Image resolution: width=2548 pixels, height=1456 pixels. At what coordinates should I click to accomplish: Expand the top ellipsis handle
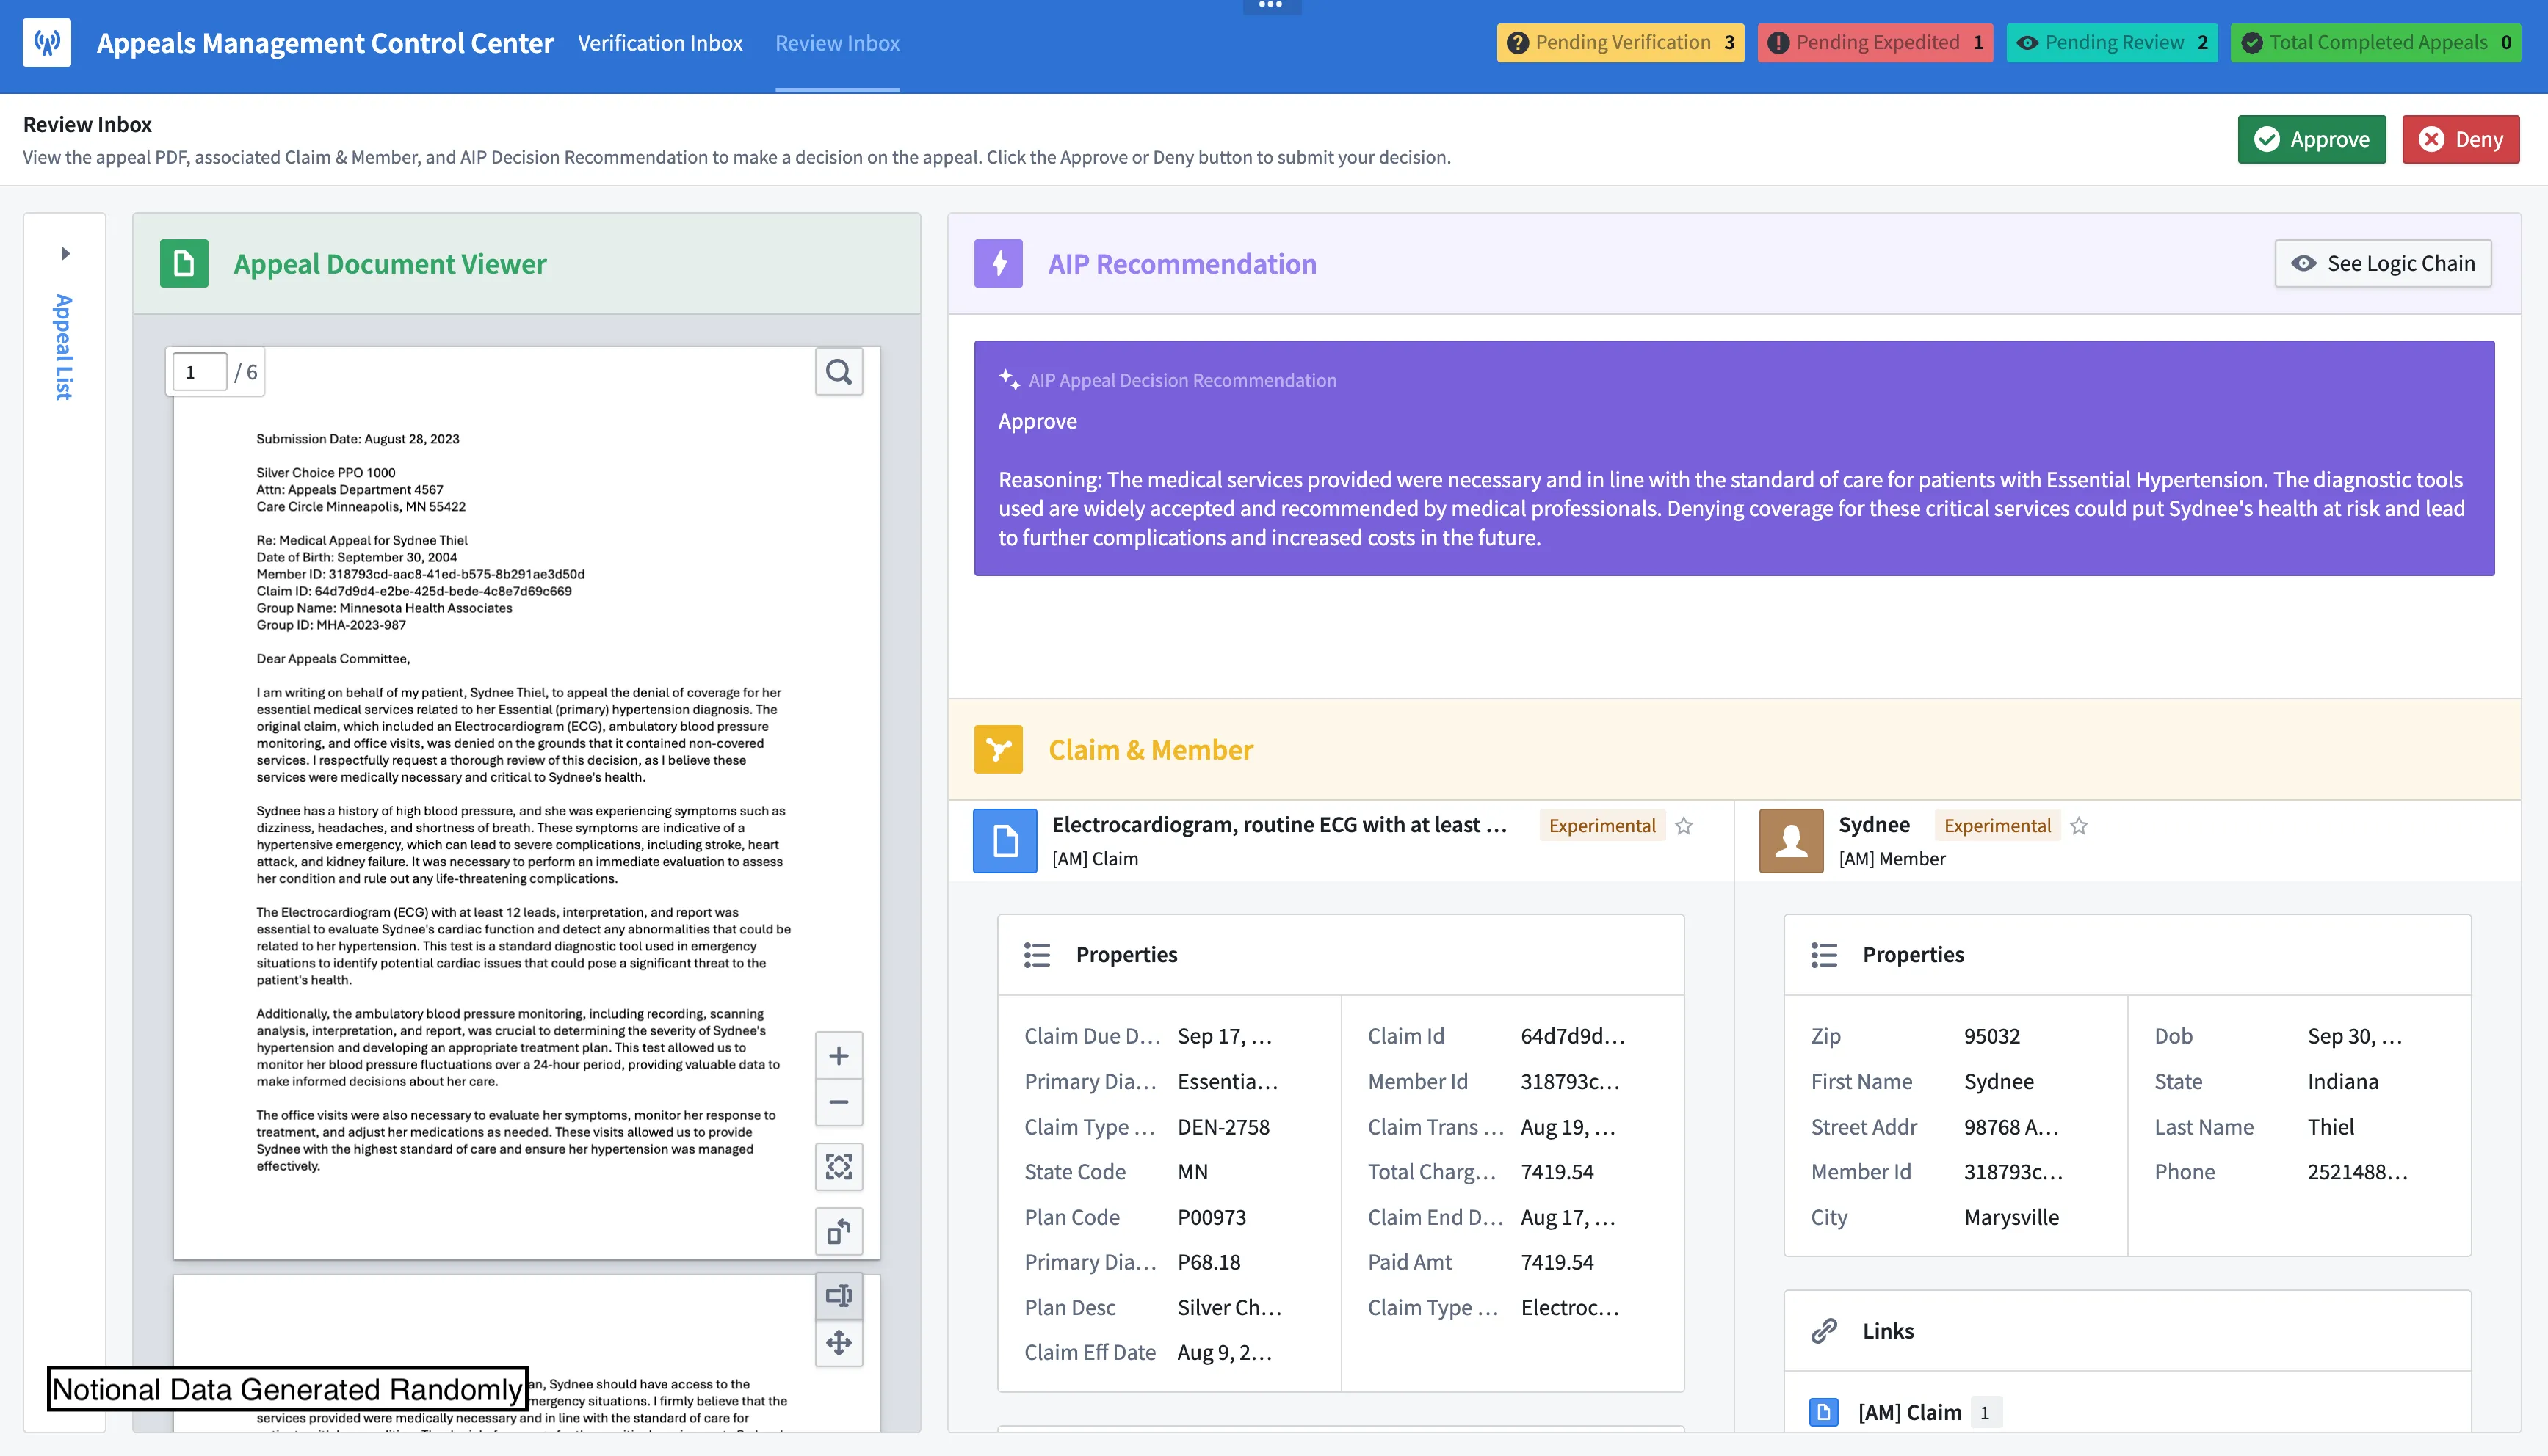pyautogui.click(x=1270, y=6)
